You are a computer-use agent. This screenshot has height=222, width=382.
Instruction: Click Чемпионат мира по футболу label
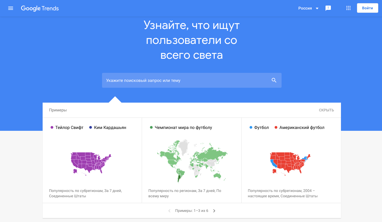(x=183, y=128)
